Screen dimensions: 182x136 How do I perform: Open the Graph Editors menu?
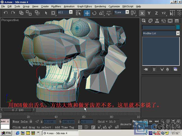(x=85, y=6)
